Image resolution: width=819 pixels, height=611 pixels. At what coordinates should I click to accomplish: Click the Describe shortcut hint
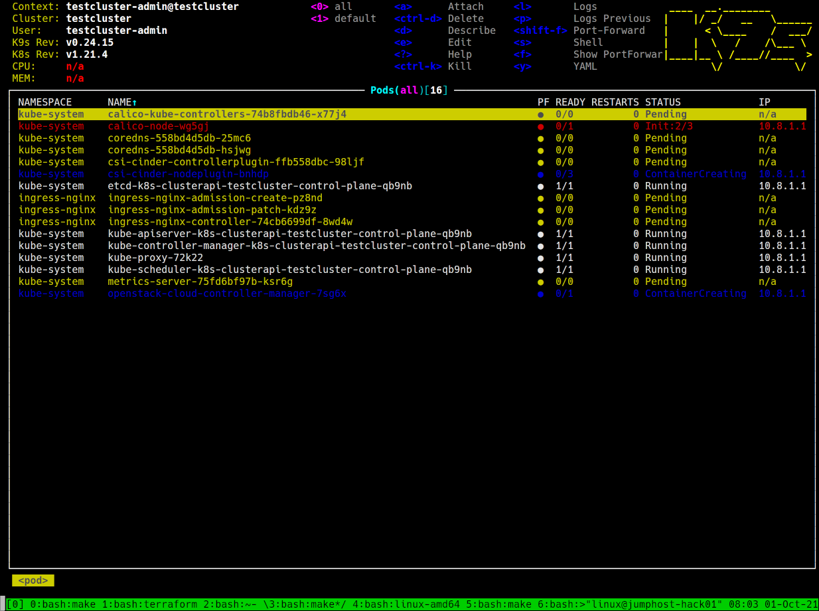471,31
